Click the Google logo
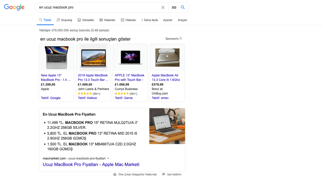 [x=14, y=7]
